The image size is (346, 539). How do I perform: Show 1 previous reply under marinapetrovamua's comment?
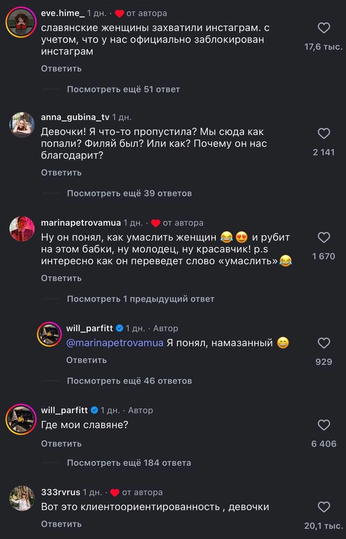point(140,299)
